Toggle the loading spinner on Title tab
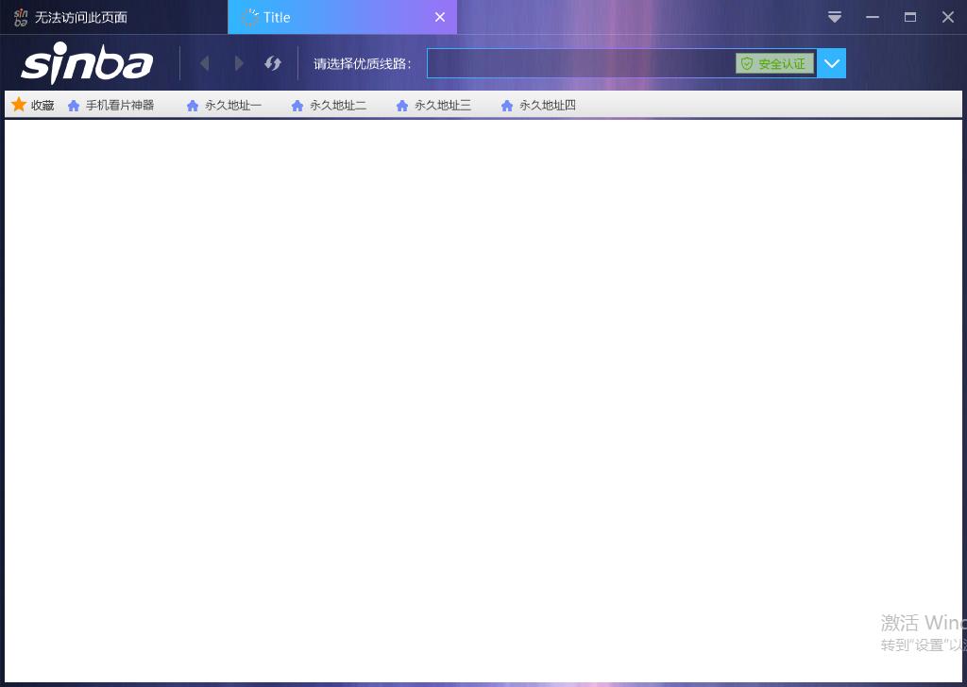967x687 pixels. (x=251, y=16)
